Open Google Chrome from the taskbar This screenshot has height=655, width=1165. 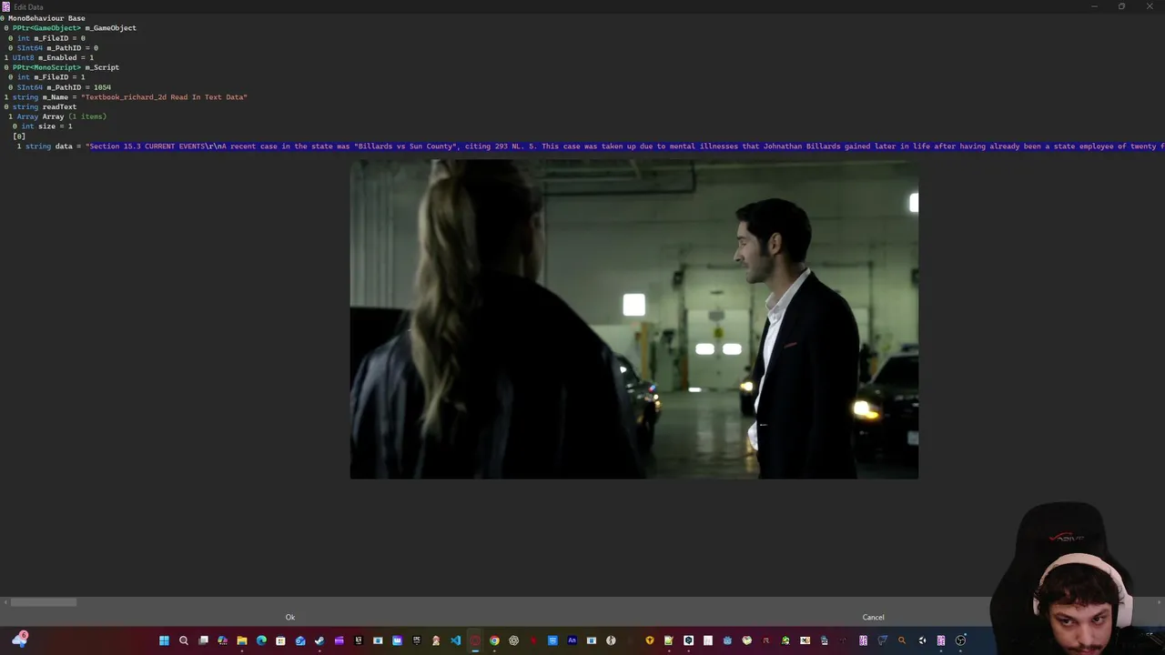pyautogui.click(x=494, y=640)
